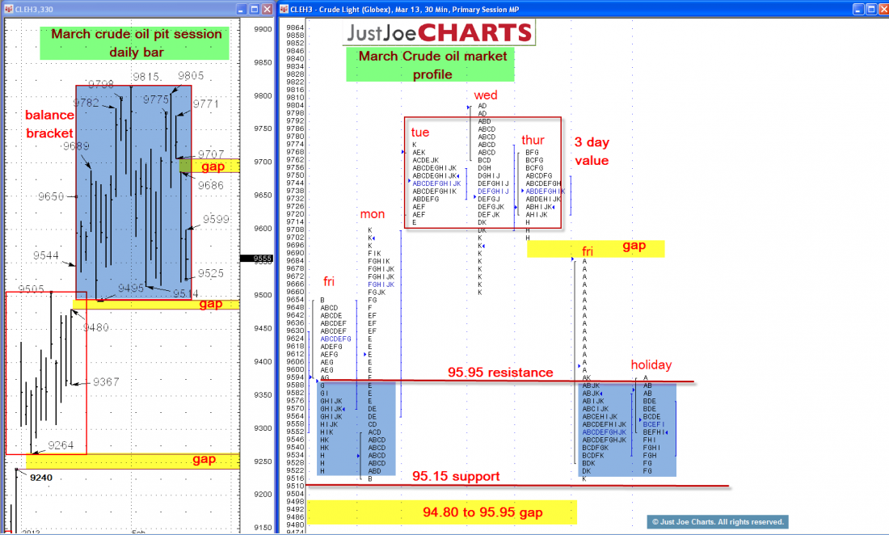Select the yellow '94.80 to 95.95 gap' label

tap(441, 512)
